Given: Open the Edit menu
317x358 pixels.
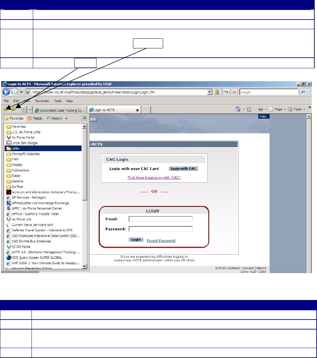Looking at the screenshot, I should click(16, 101).
